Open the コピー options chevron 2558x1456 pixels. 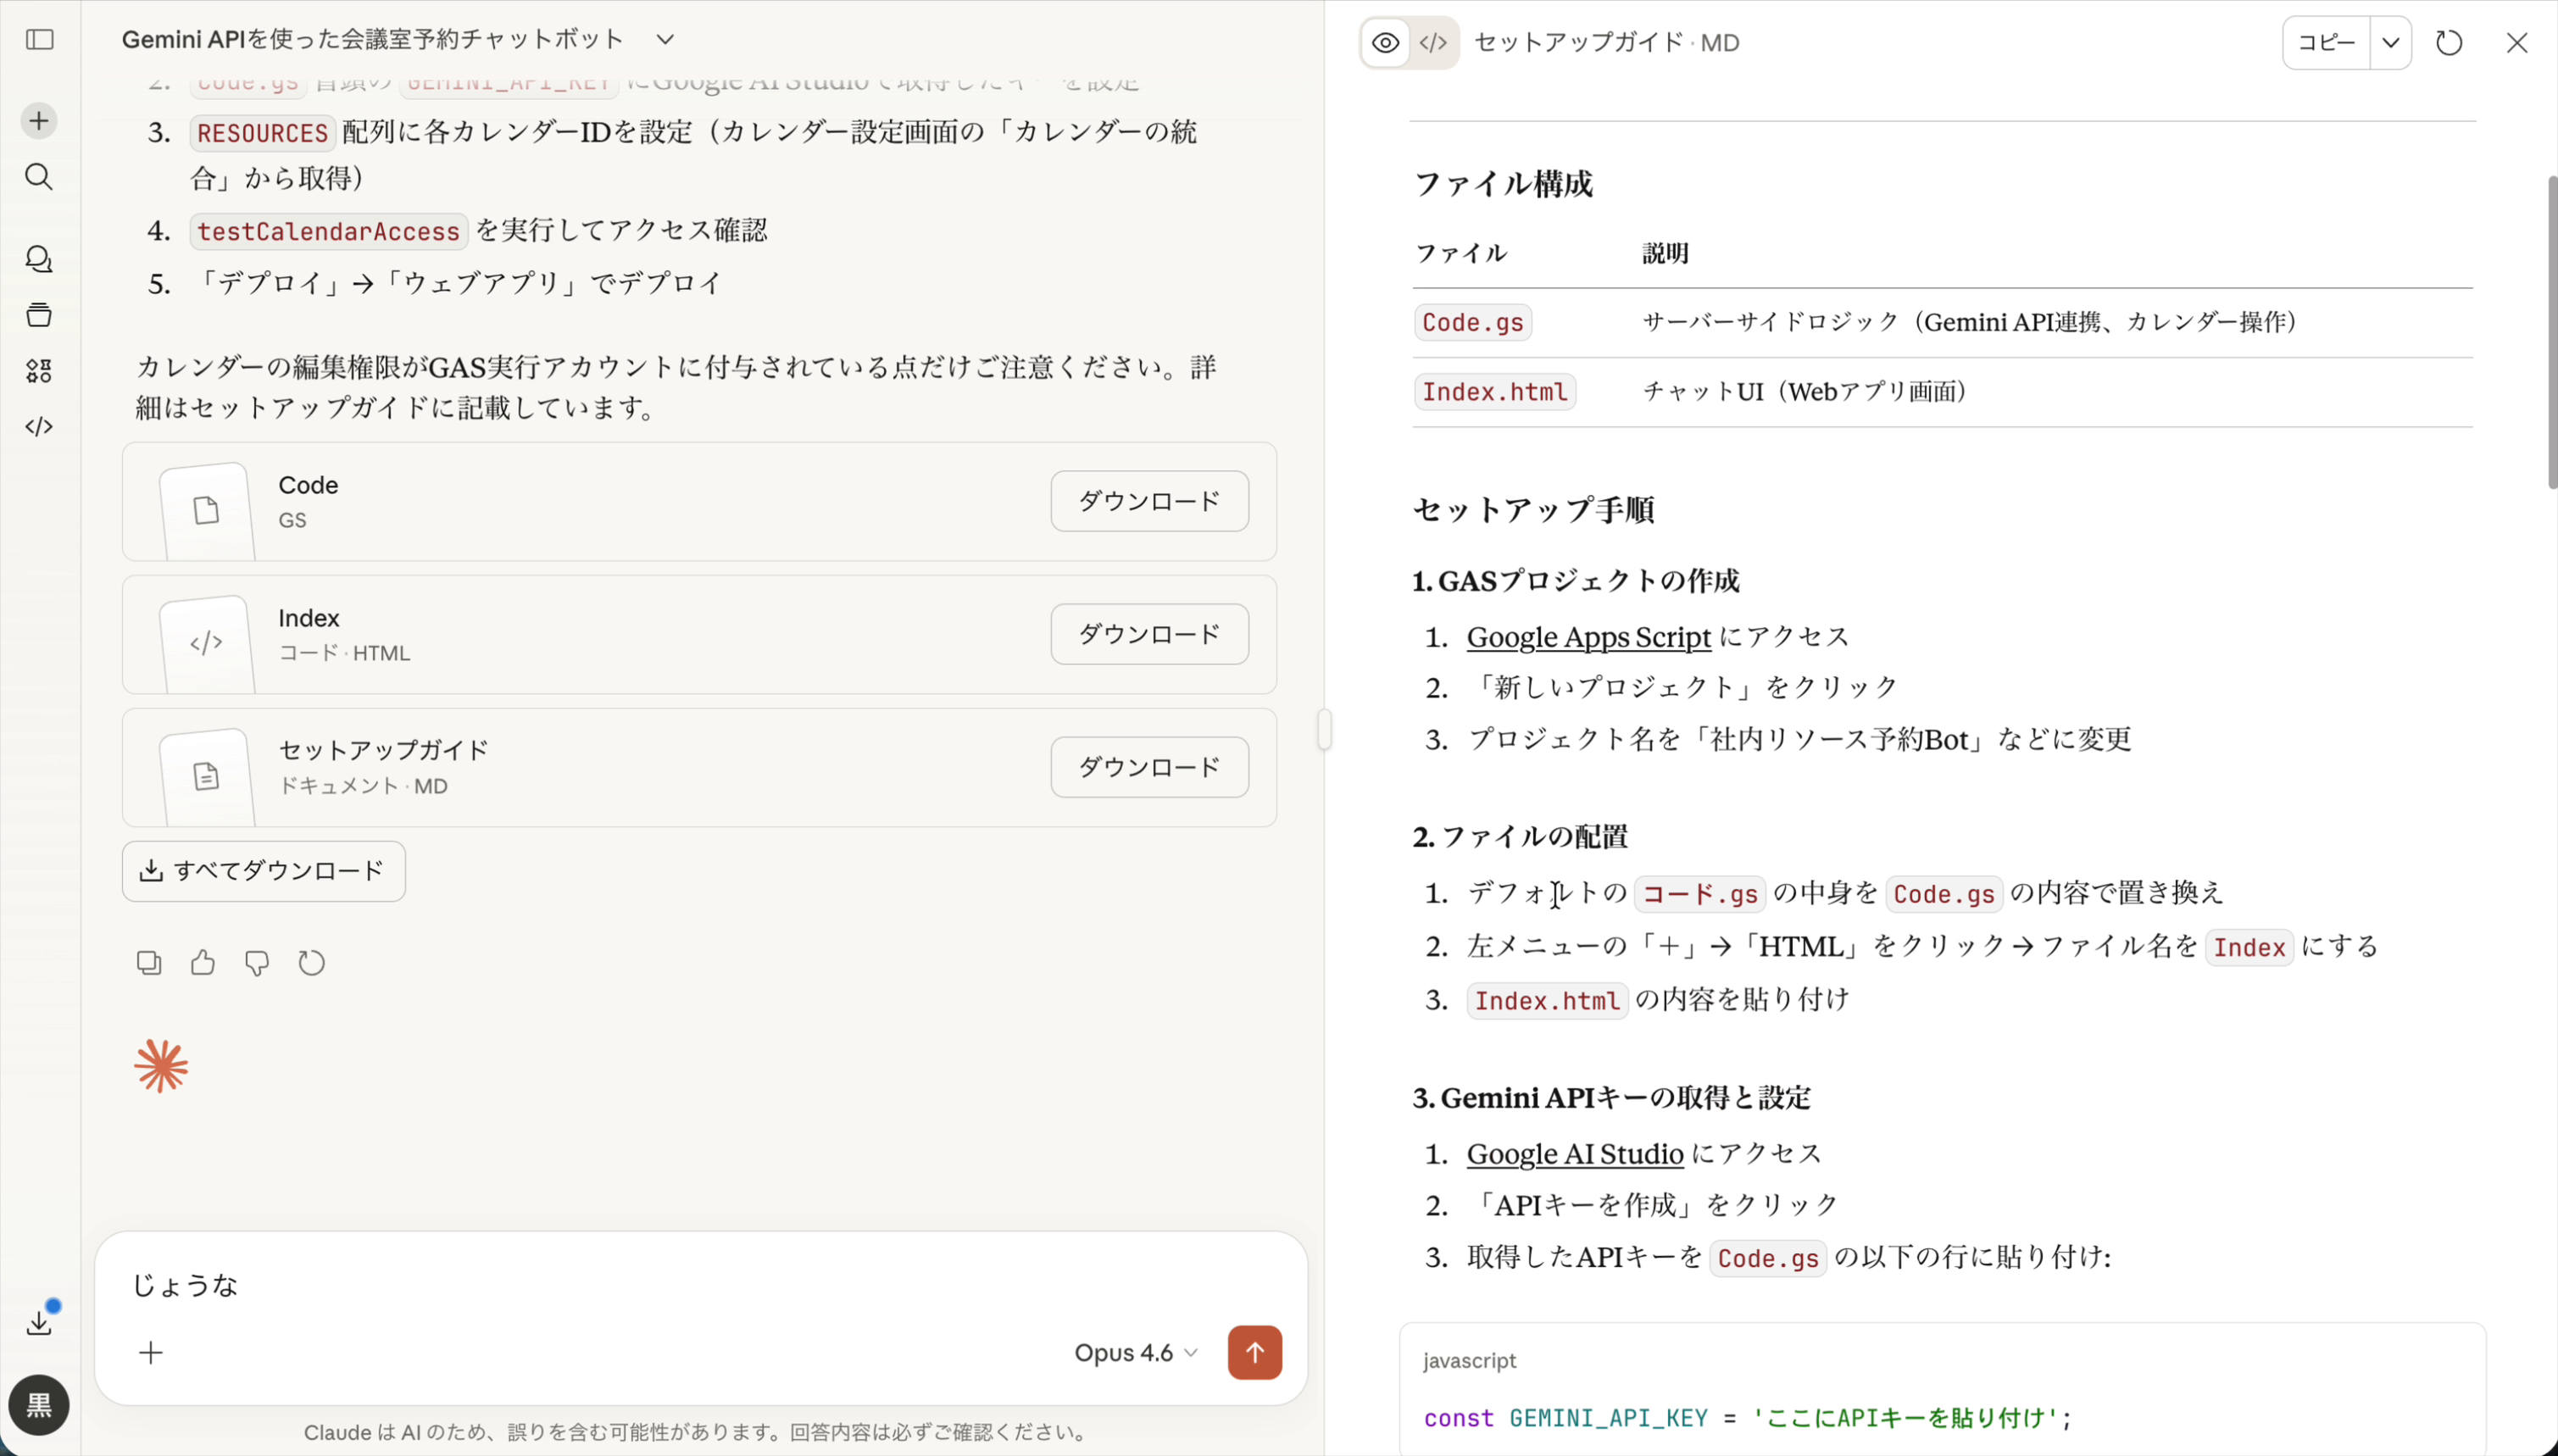[x=2391, y=42]
